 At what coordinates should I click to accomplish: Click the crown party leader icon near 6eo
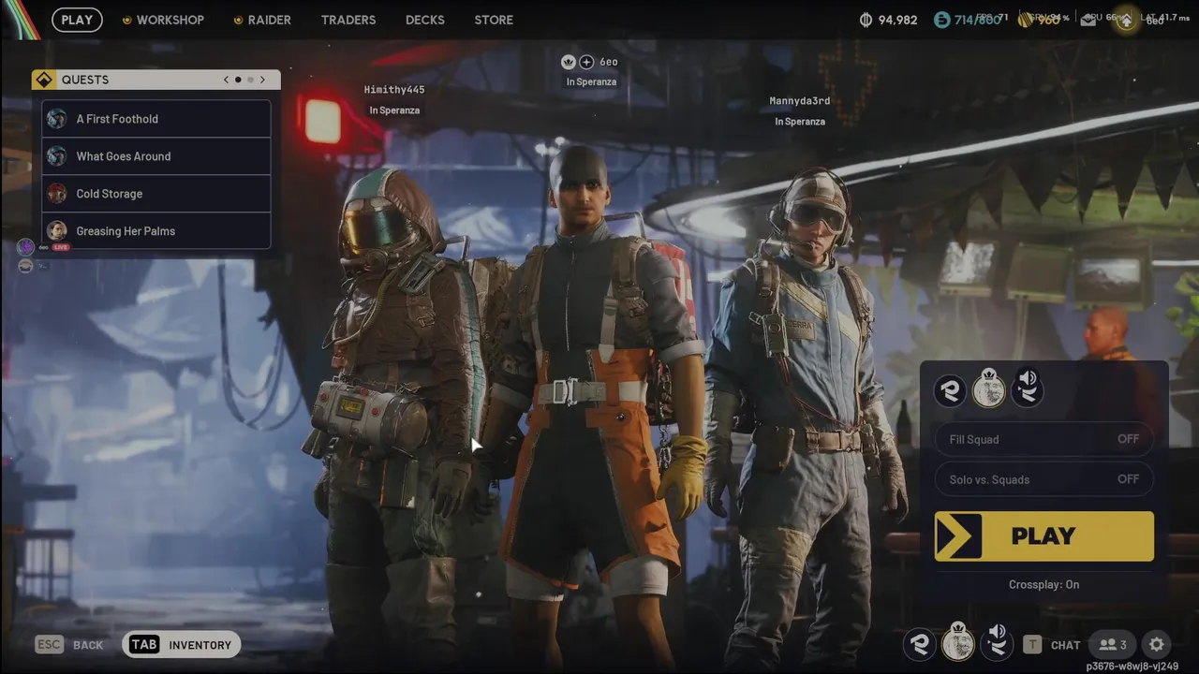tap(568, 62)
